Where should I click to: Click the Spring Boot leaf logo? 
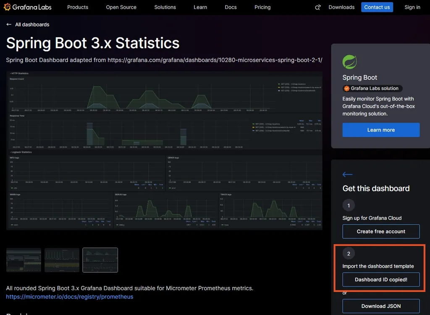350,62
